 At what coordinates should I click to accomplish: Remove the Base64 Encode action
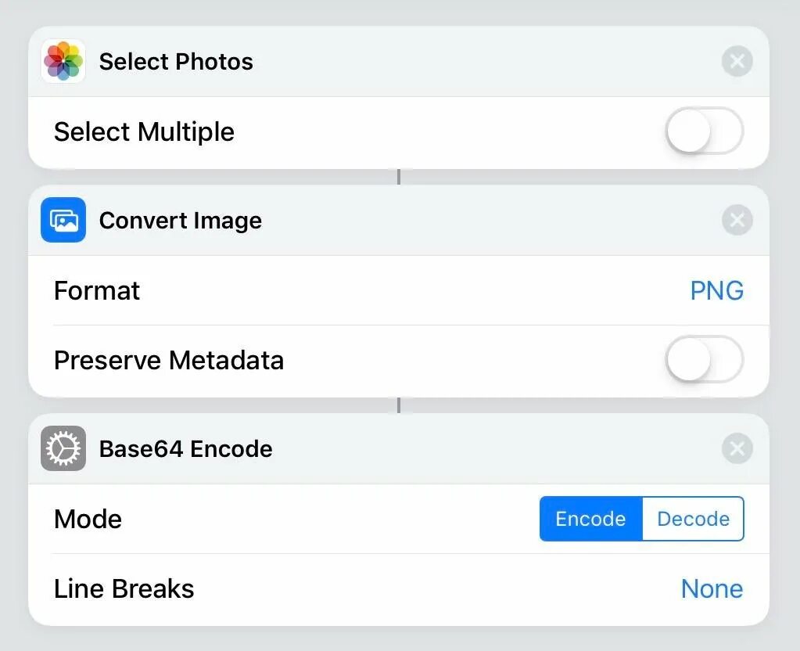click(x=737, y=449)
